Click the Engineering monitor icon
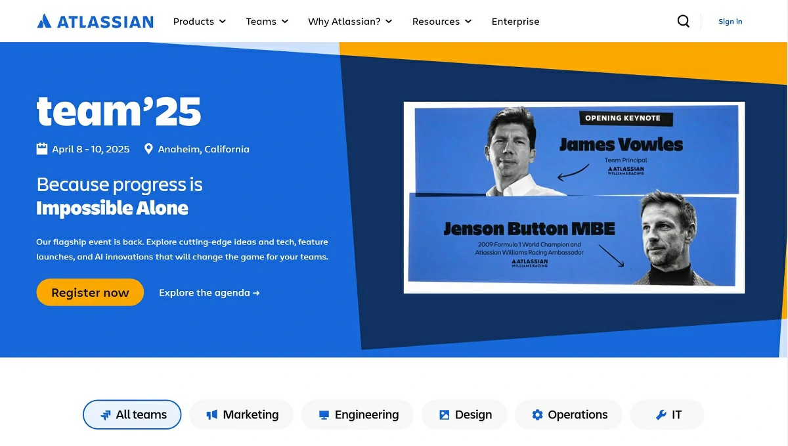 coord(324,415)
